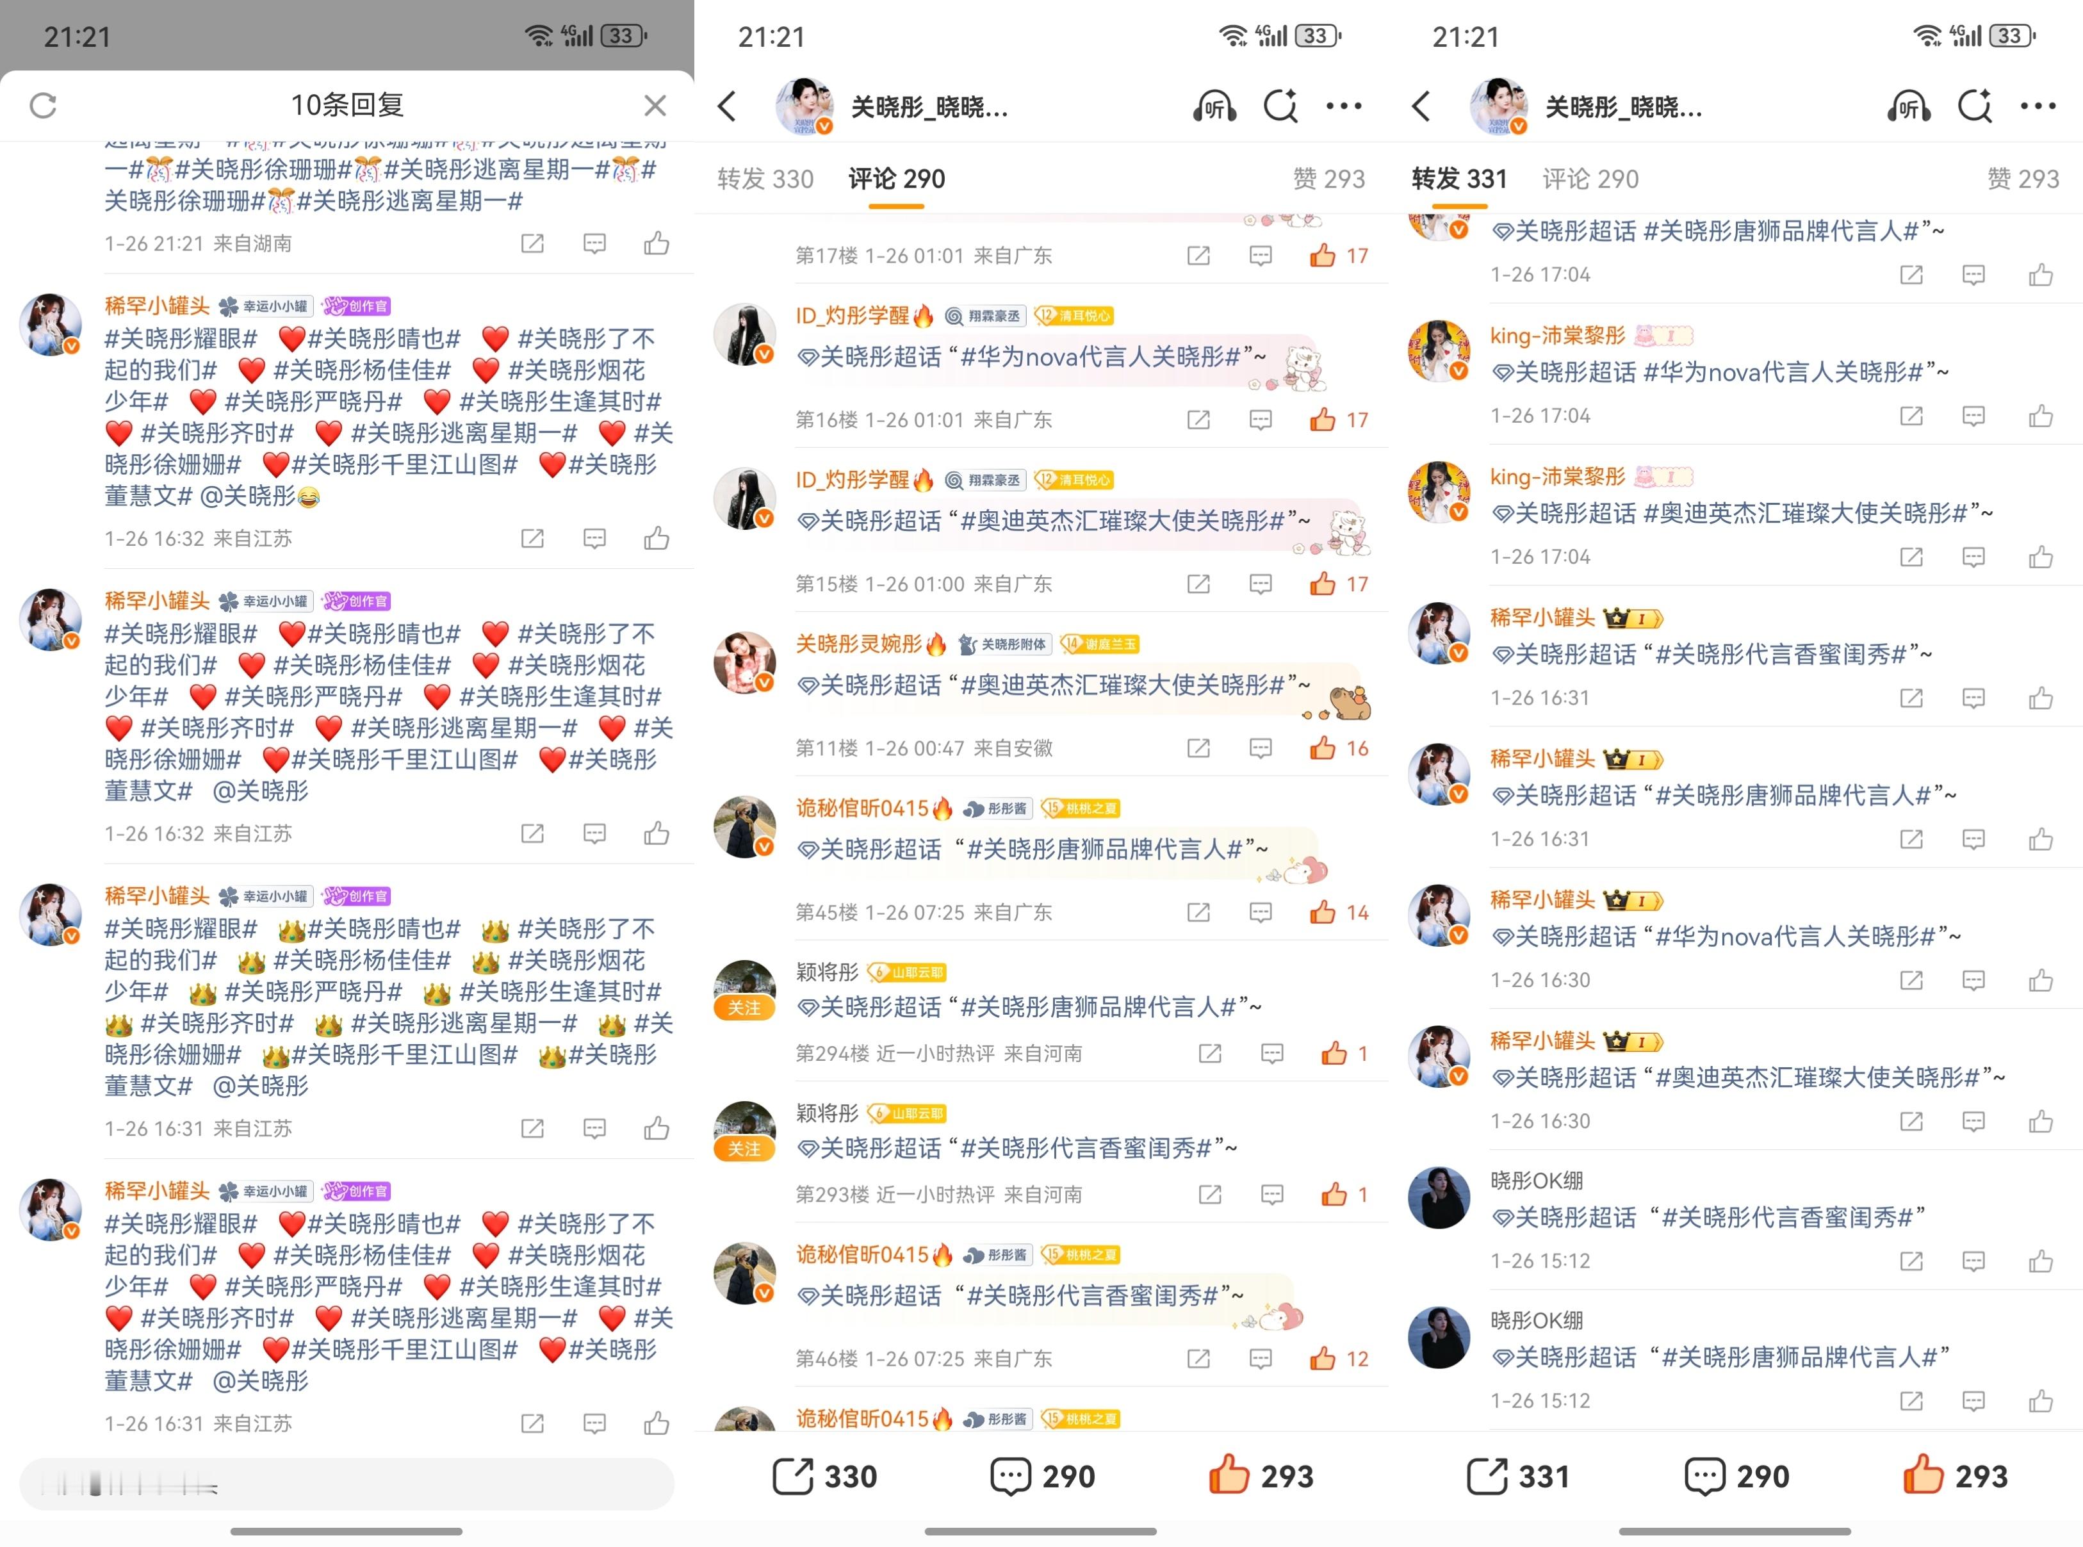This screenshot has width=2083, height=1547.
Task: Switch to 转发 330 tab in middle screen
Action: tap(765, 179)
